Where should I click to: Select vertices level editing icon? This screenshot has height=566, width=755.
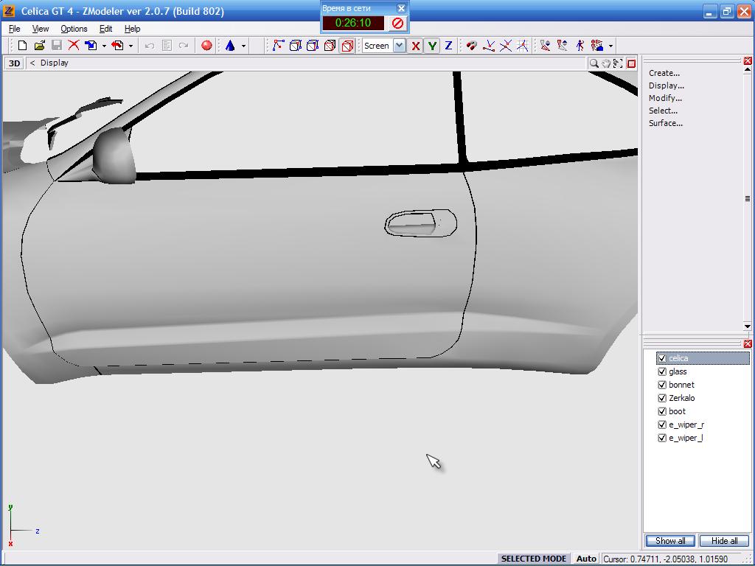pos(278,46)
